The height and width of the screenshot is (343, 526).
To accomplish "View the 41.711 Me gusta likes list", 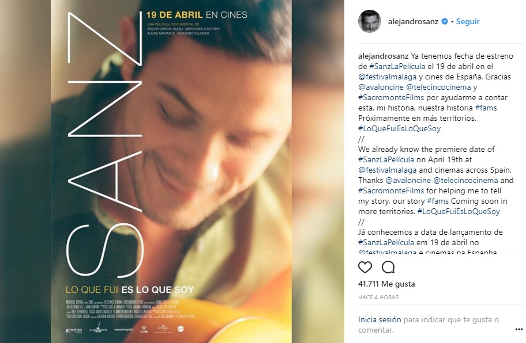I will [386, 284].
